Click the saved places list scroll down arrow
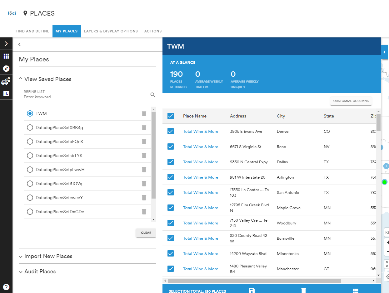This screenshot has width=389, height=293. [153, 219]
